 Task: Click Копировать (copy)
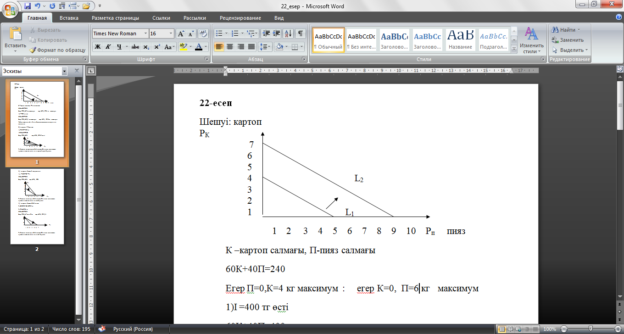48,40
